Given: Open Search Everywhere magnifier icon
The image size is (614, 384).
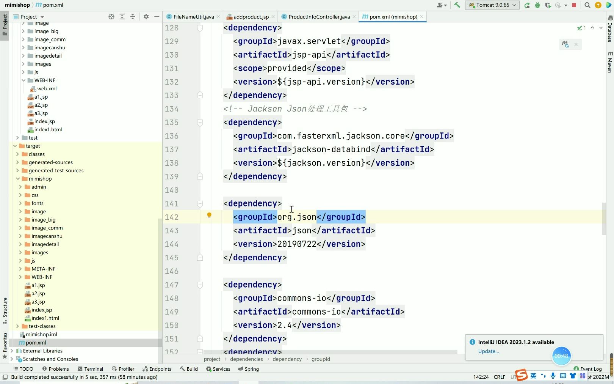Looking at the screenshot, I should click(587, 5).
